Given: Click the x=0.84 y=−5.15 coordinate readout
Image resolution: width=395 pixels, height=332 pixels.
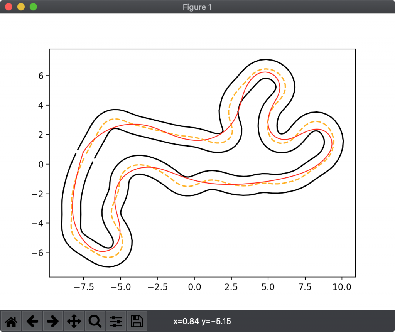Looking at the screenshot, I should pyautogui.click(x=202, y=321).
